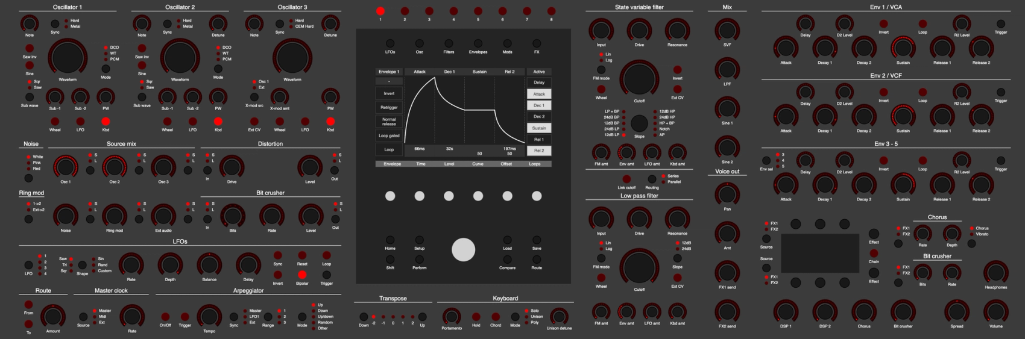Cycle the Oscillator 1 Mode selector
The image size is (1025, 339).
pos(106,69)
